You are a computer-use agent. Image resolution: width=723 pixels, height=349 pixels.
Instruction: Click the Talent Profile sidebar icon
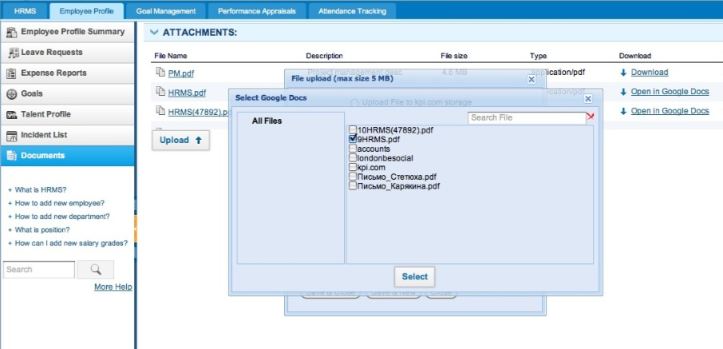[13, 114]
